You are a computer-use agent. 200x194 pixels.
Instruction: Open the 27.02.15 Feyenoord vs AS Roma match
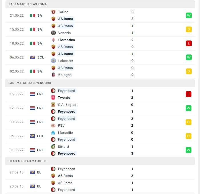click(100, 172)
